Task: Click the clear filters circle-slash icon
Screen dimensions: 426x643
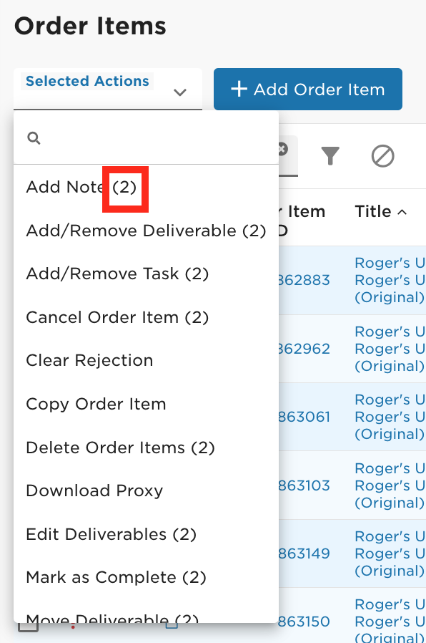Action: click(382, 156)
